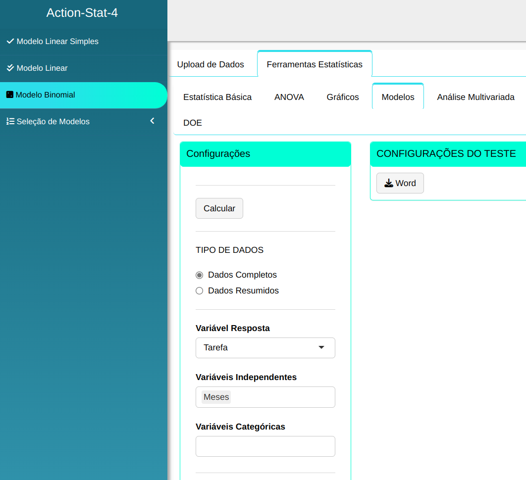Click the list icon beside Seleção de Modelos
This screenshot has height=480, width=526.
pyautogui.click(x=10, y=122)
